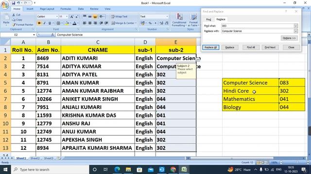The width and height of the screenshot is (311, 174).
Task: Open File Explorer from the taskbar
Action: pyautogui.click(x=128, y=170)
